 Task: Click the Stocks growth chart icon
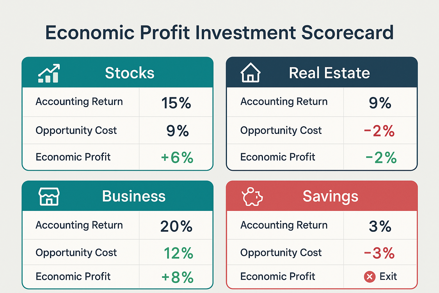click(x=49, y=73)
